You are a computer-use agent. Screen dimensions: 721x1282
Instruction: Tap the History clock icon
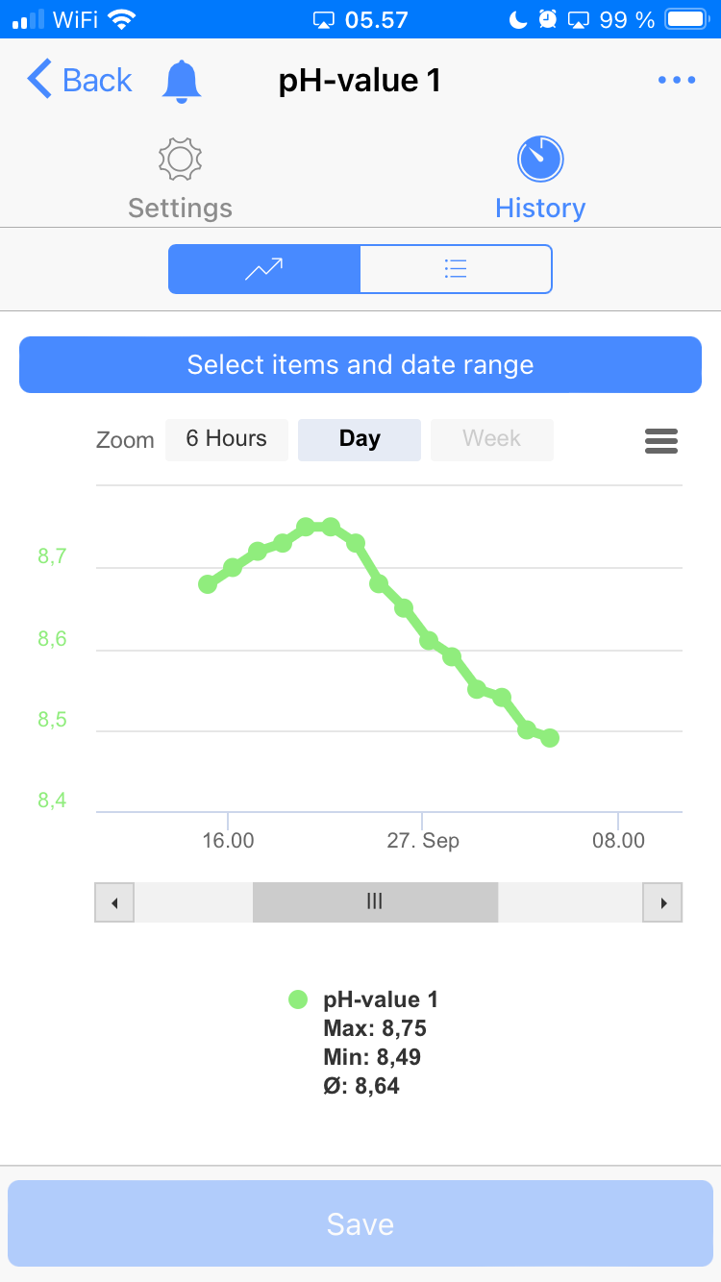pyautogui.click(x=540, y=160)
